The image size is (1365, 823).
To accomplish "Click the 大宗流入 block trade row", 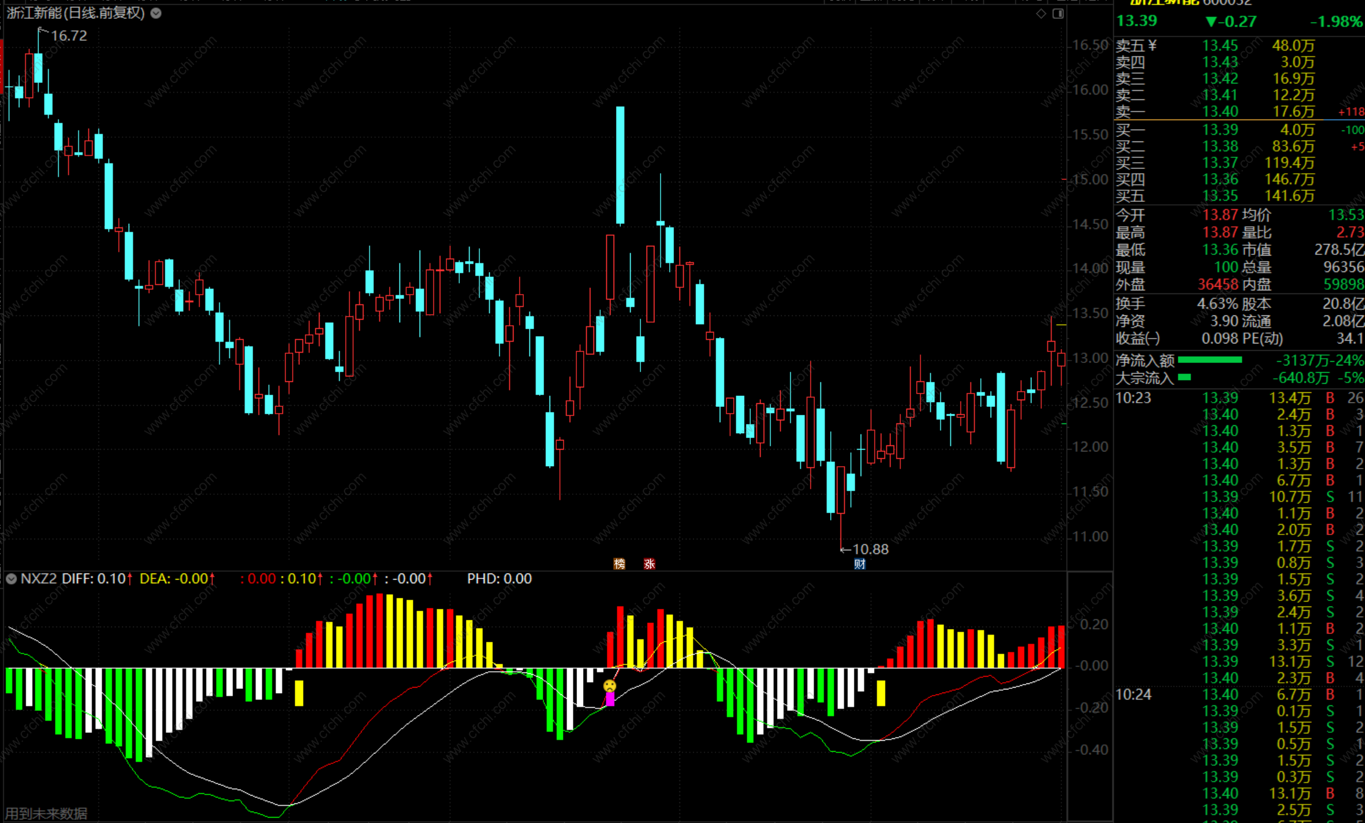I will point(1144,378).
